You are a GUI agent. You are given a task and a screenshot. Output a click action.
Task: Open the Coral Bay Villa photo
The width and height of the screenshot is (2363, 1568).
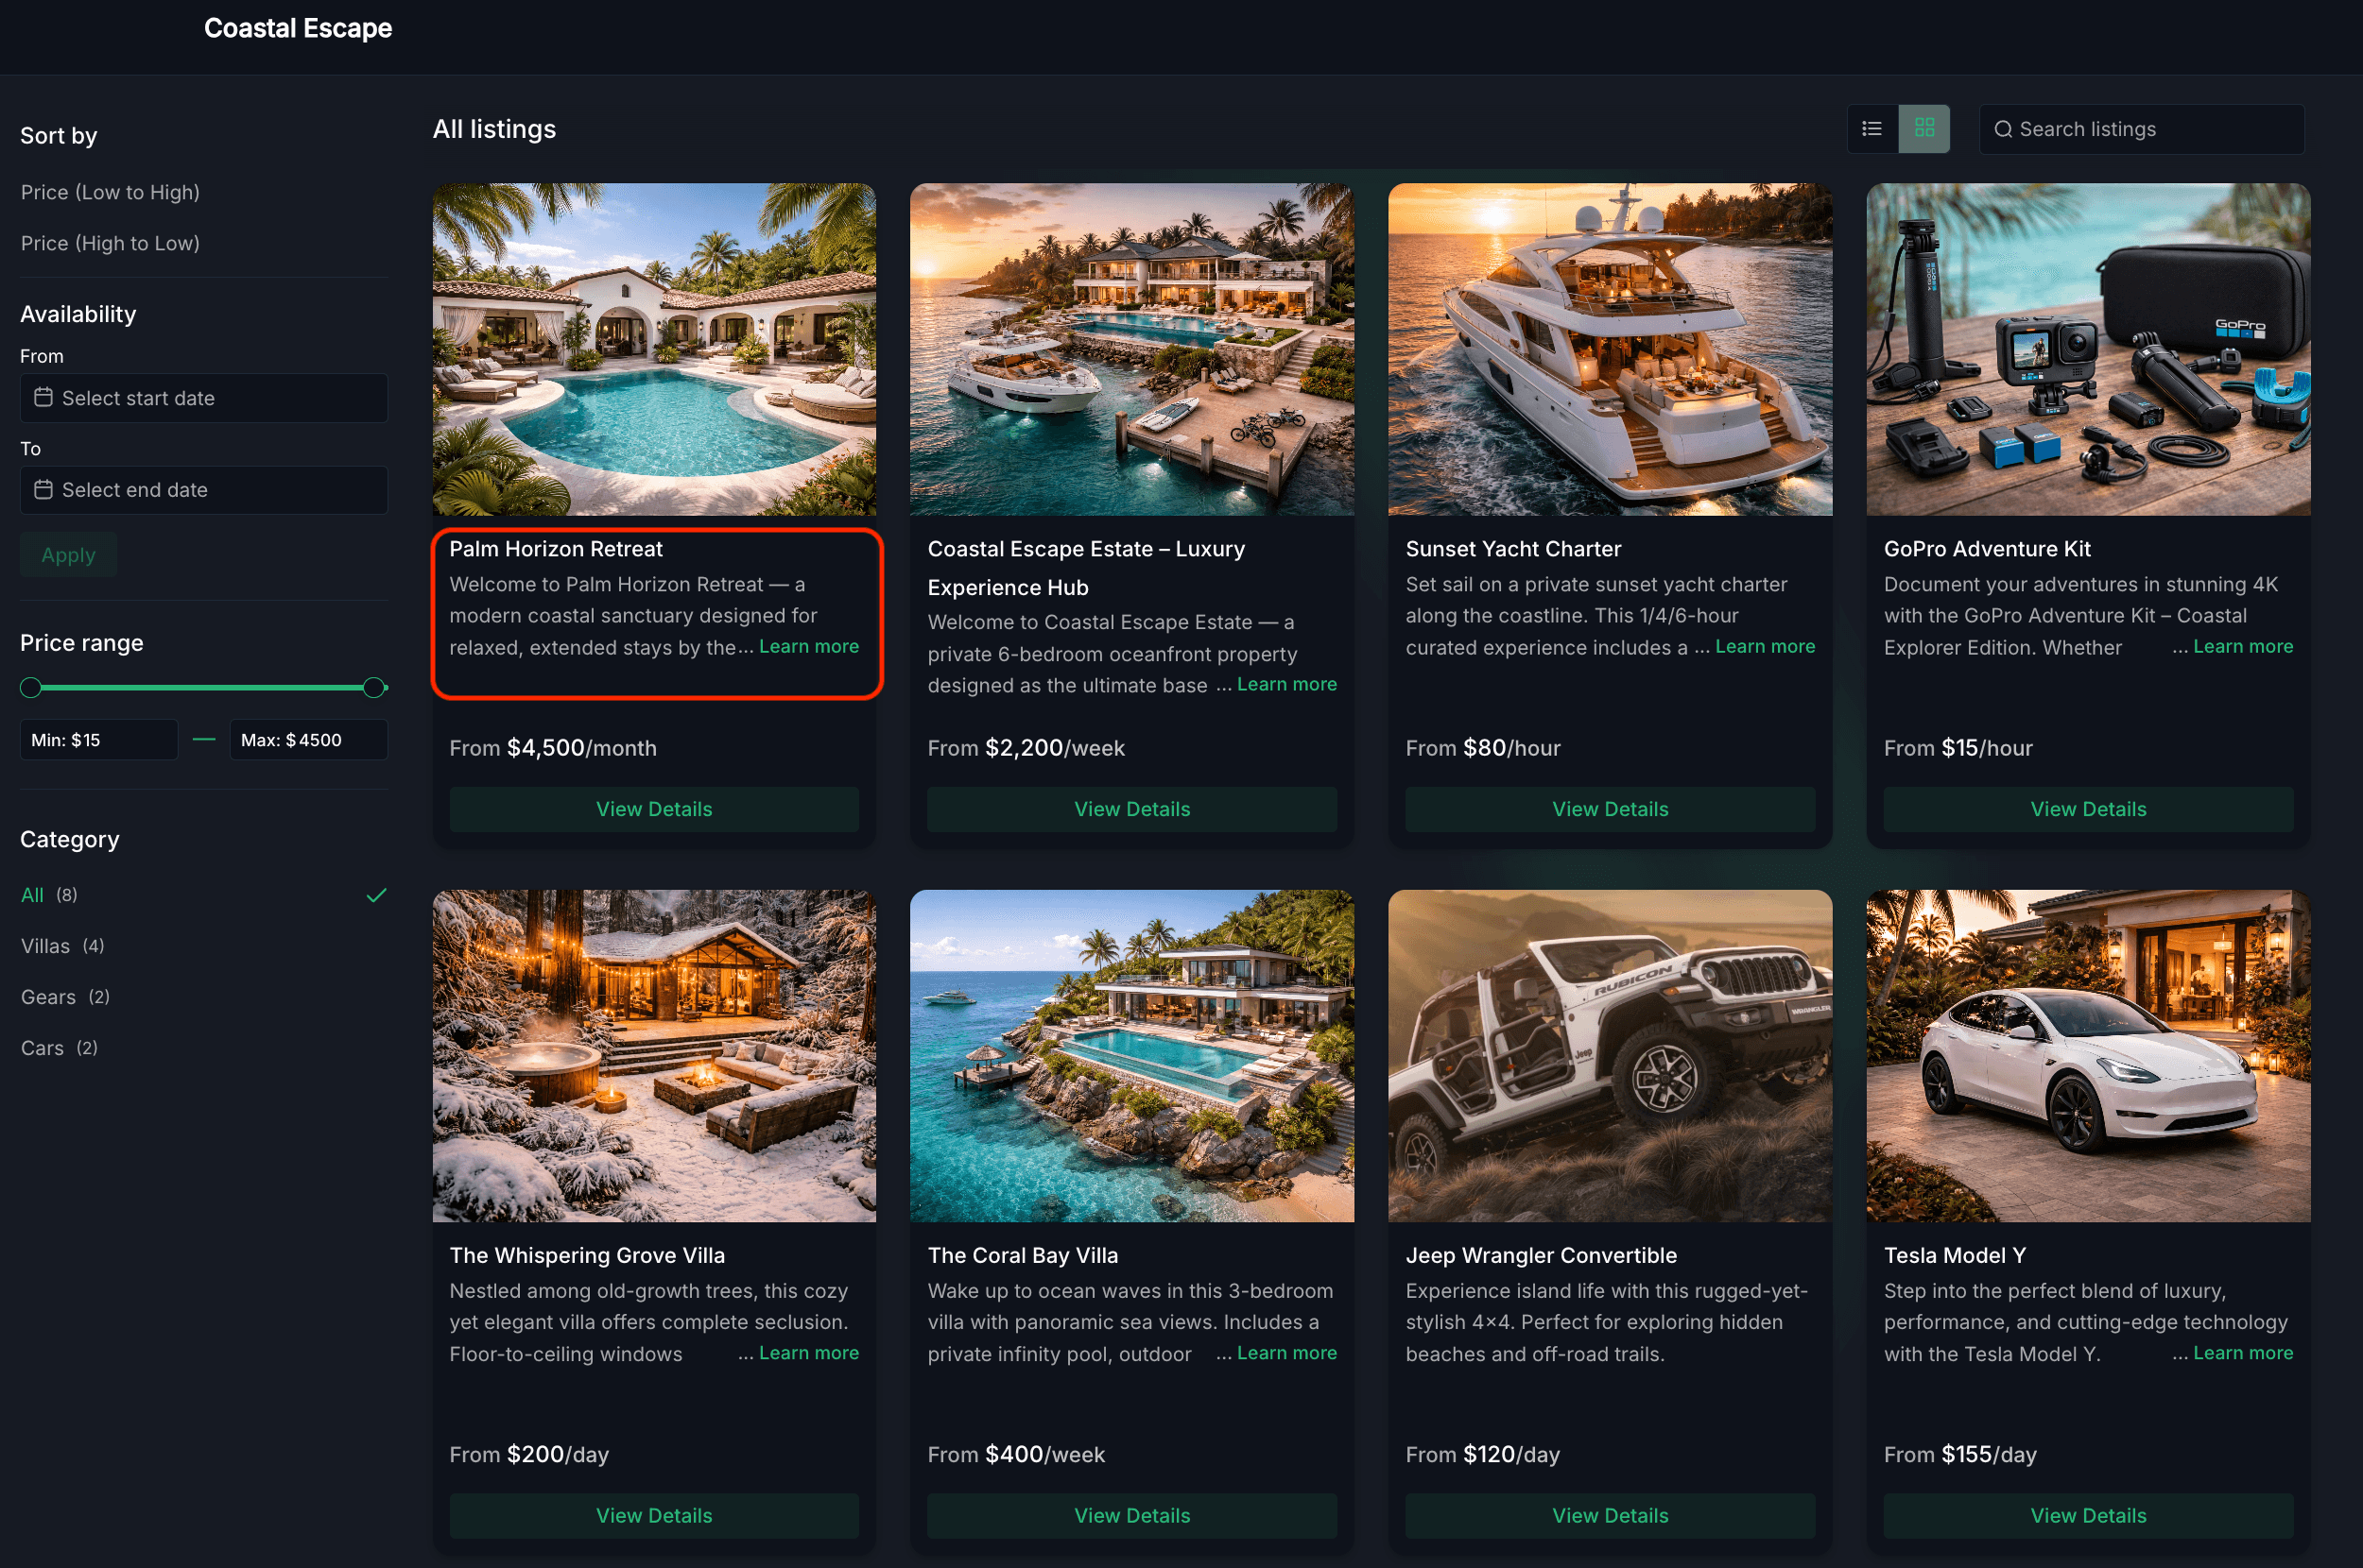click(x=1132, y=1056)
